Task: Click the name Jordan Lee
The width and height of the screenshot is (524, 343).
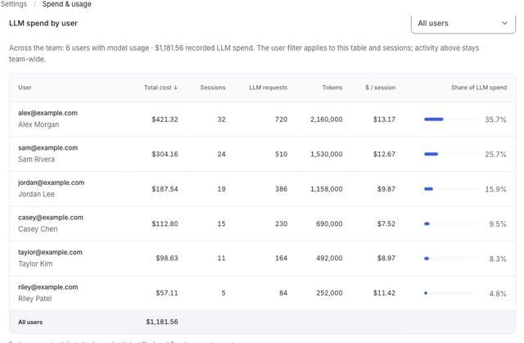Action: pyautogui.click(x=36, y=194)
